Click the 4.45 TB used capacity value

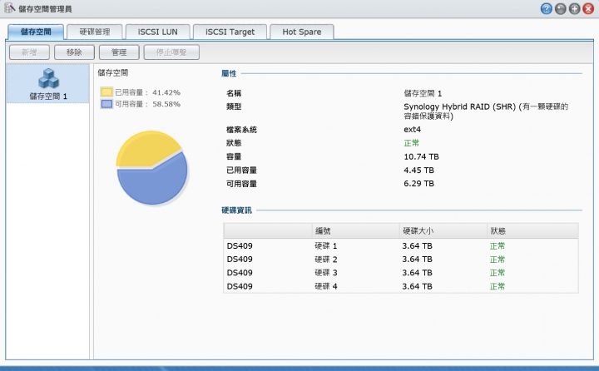[x=418, y=170]
